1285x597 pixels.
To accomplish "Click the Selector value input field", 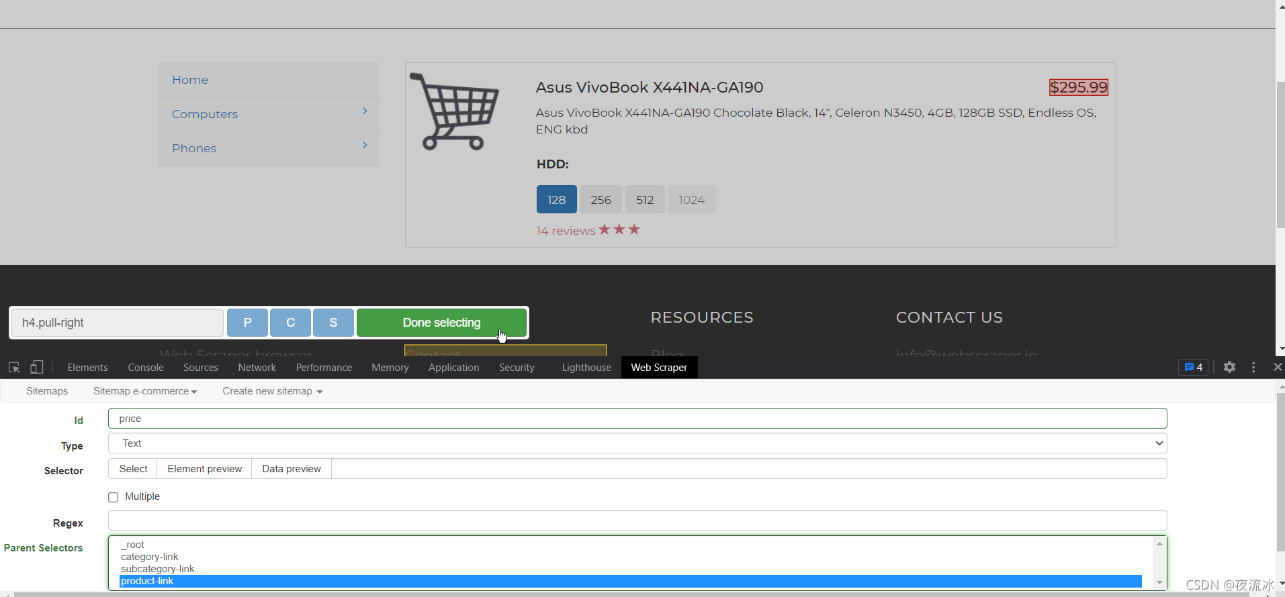I will click(x=749, y=469).
